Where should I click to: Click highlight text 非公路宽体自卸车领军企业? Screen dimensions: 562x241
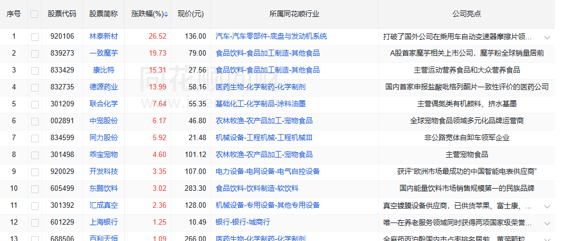point(466,137)
